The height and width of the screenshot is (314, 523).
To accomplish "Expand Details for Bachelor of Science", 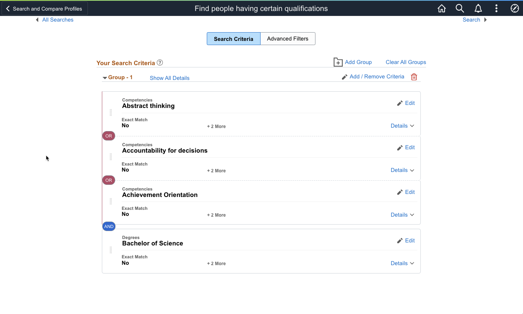I will click(x=402, y=263).
